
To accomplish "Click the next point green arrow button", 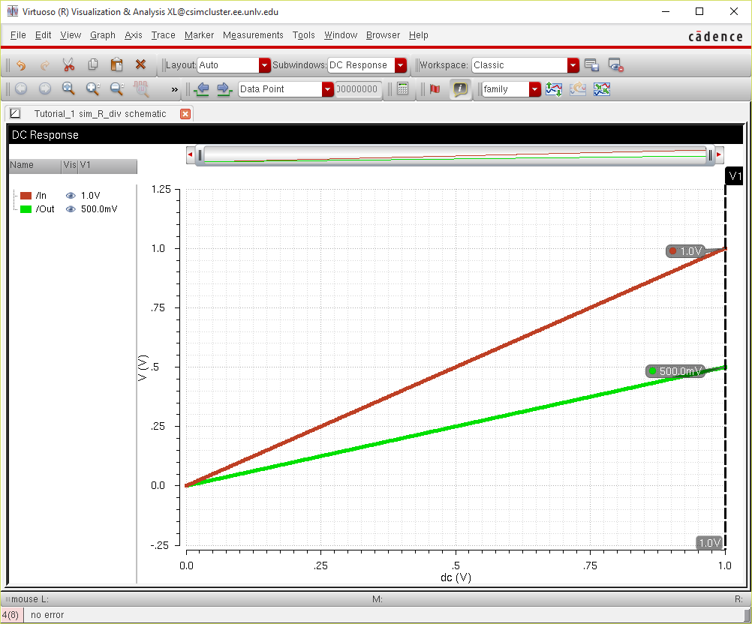I will click(x=224, y=89).
